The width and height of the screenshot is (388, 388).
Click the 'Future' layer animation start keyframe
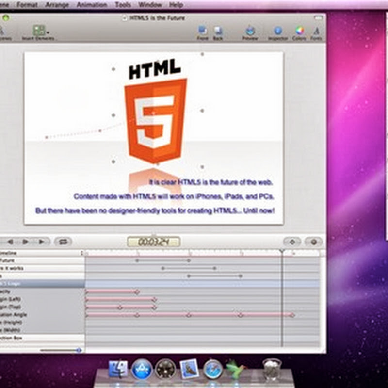point(137,260)
